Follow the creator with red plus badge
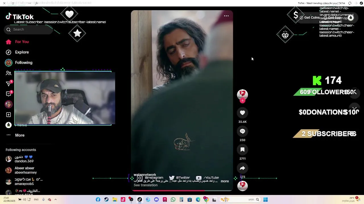 pyautogui.click(x=243, y=101)
